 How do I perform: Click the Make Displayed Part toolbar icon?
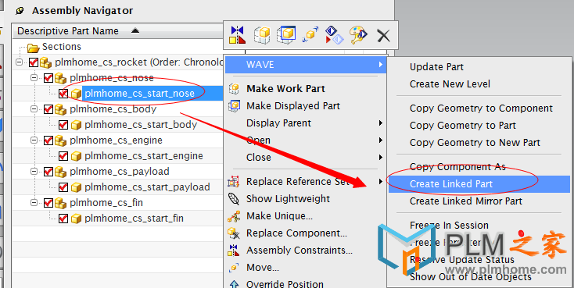coord(286,35)
